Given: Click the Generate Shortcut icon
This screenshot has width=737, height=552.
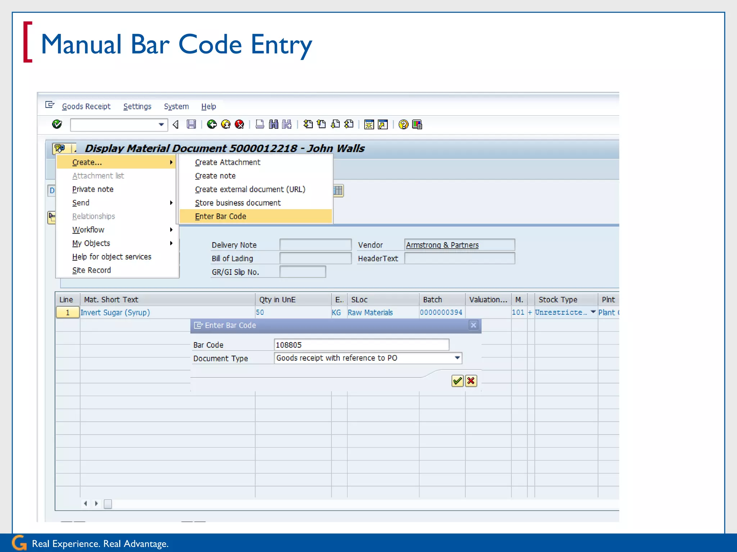Looking at the screenshot, I should click(383, 124).
